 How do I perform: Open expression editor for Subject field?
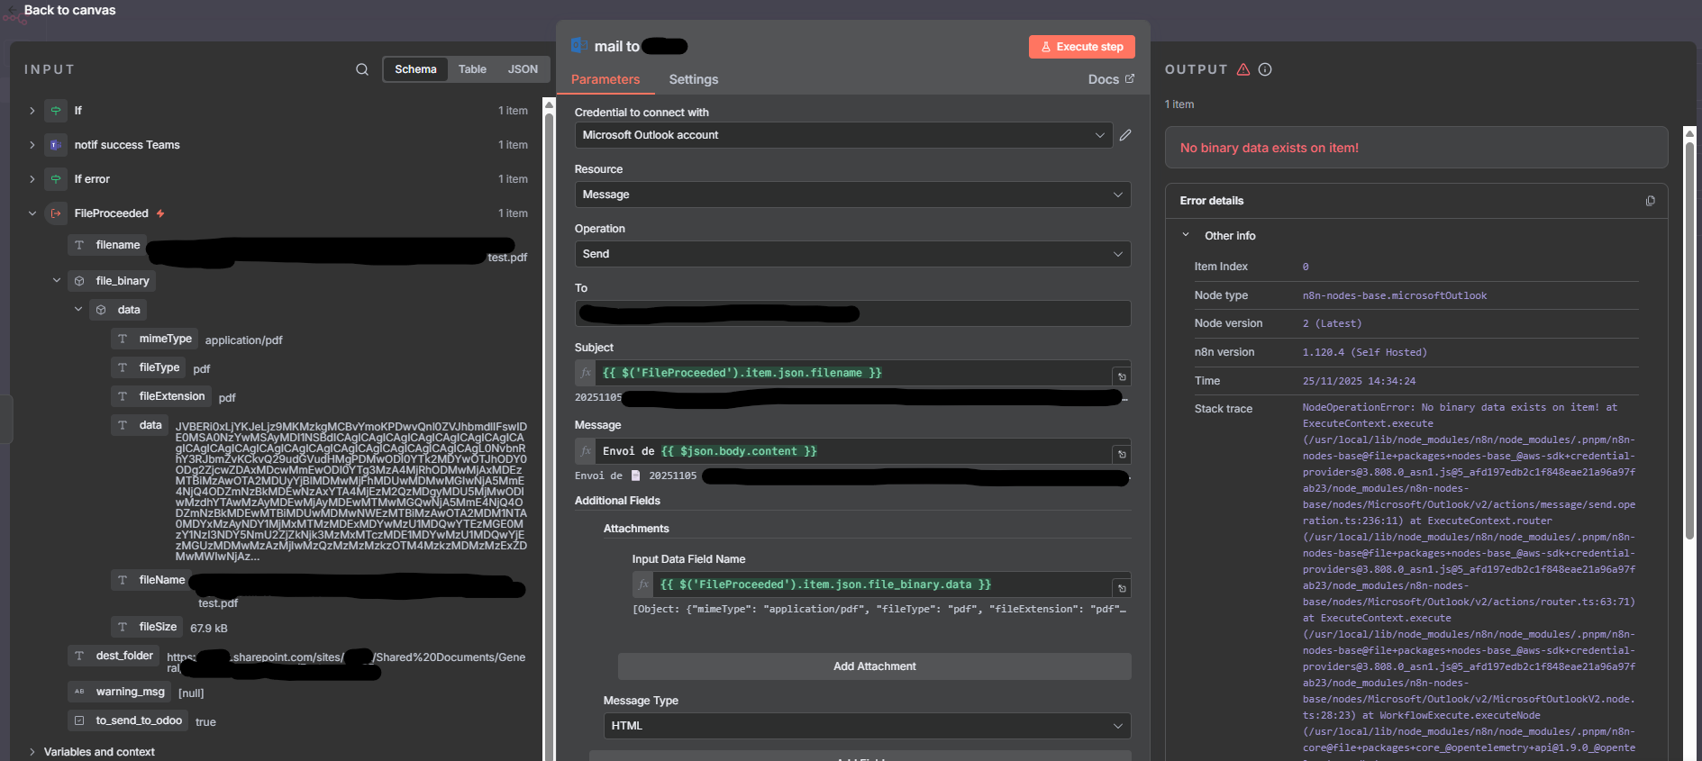pyautogui.click(x=1122, y=376)
